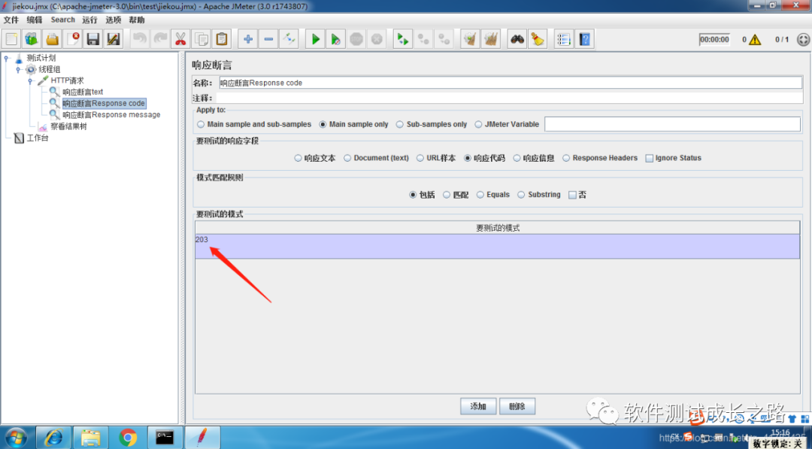This screenshot has width=812, height=449.
Task: Collapse the 测试计划 tree node
Action: coord(6,58)
